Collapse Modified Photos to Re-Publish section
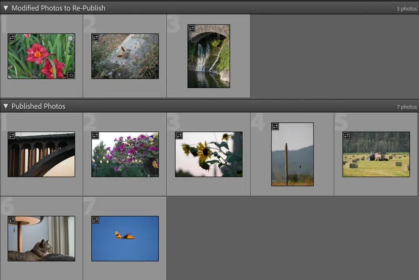This screenshot has height=280, width=419. click(x=6, y=8)
